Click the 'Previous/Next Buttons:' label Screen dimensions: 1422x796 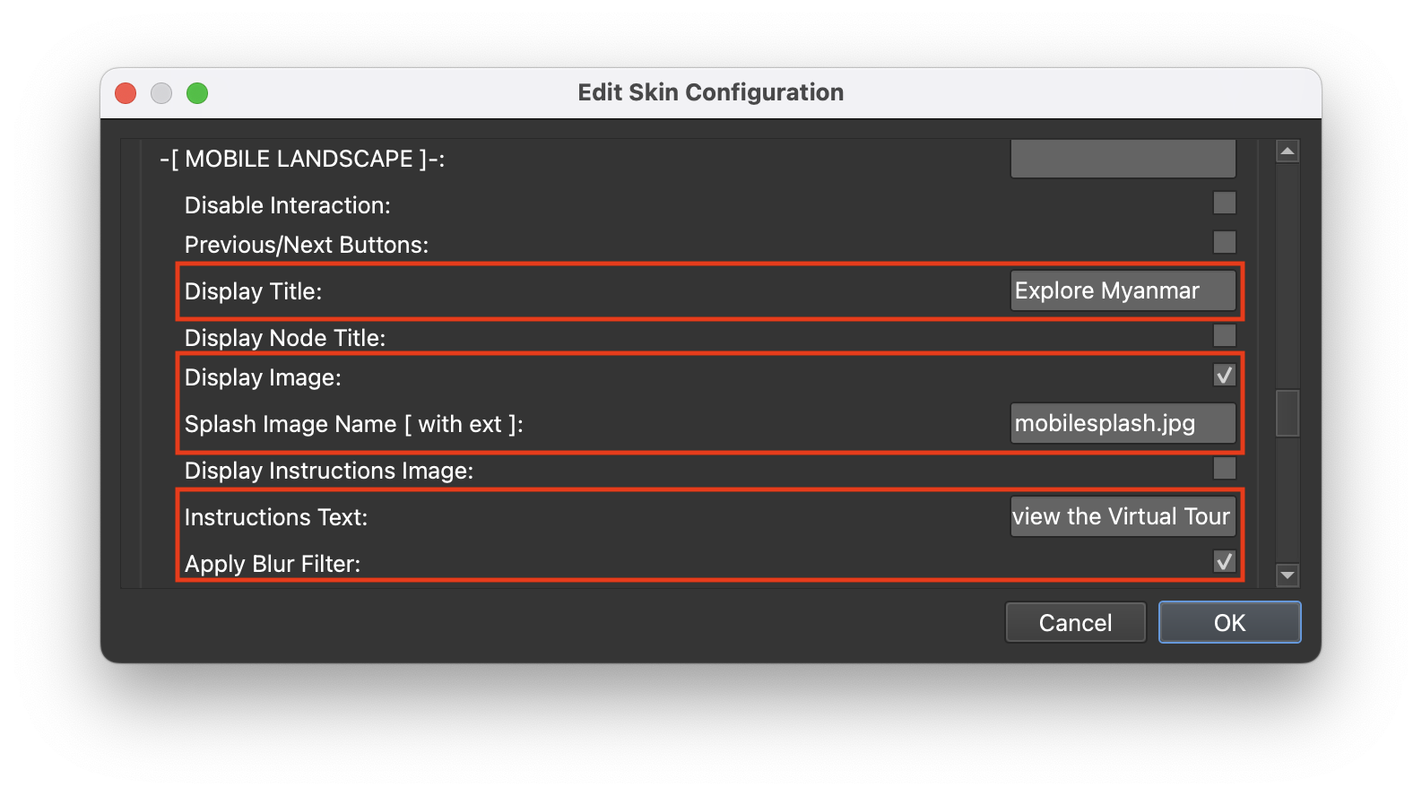[x=307, y=245]
